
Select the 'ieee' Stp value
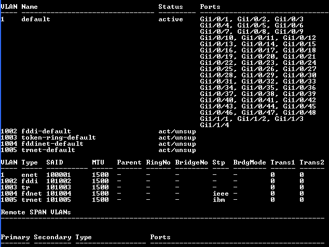[x=221, y=194]
